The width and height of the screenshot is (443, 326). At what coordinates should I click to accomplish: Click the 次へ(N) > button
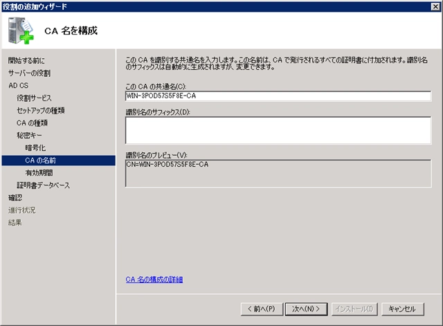click(x=306, y=309)
